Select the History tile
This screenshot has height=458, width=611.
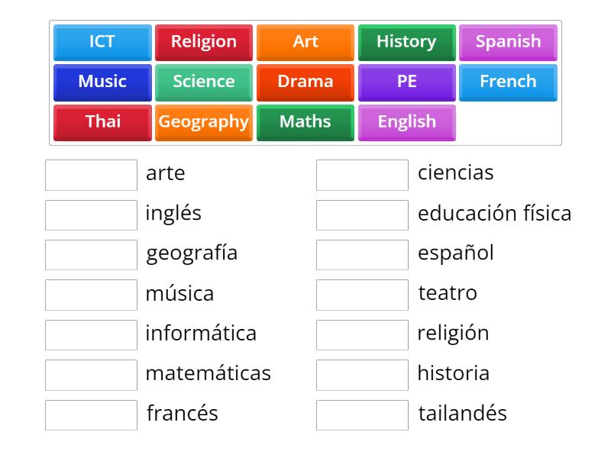pyautogui.click(x=407, y=42)
